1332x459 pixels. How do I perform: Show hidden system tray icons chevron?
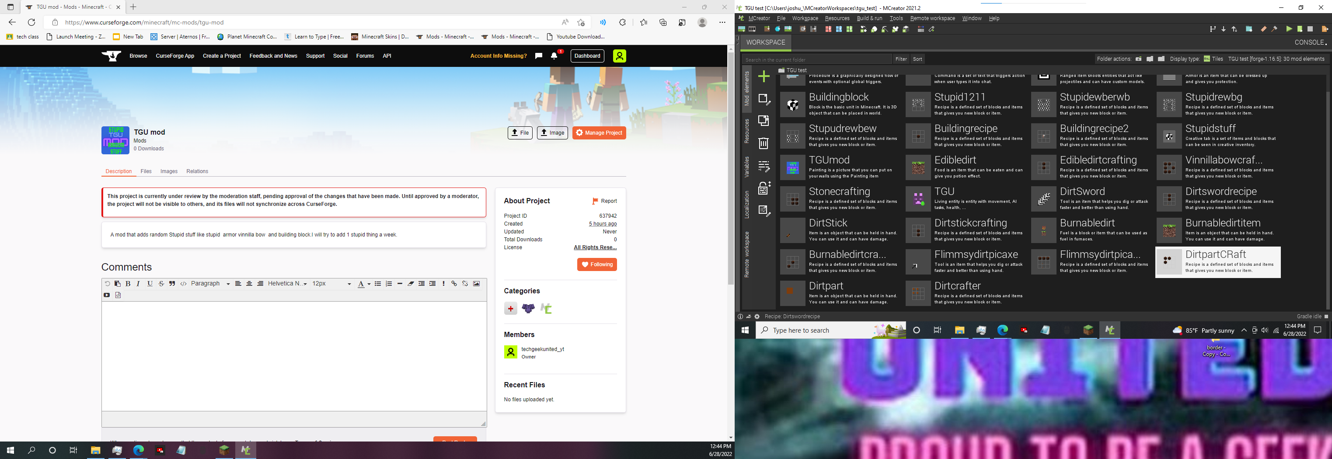point(1244,330)
